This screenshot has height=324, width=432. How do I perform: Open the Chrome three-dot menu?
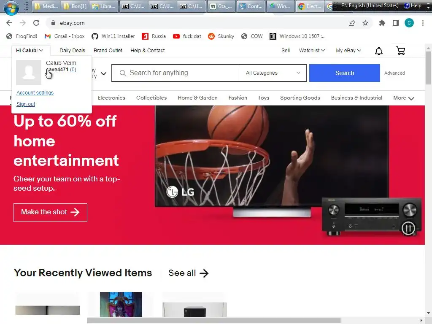423,23
